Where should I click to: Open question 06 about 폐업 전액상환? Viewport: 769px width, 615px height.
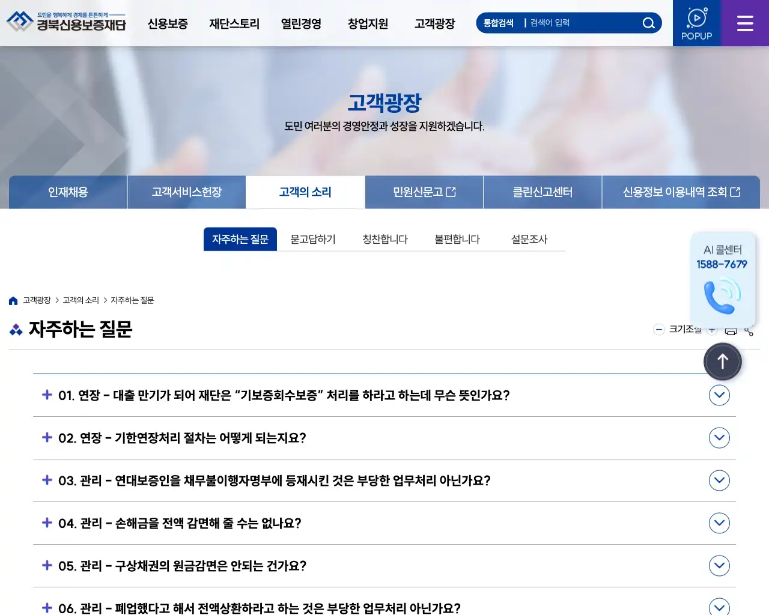(x=384, y=602)
